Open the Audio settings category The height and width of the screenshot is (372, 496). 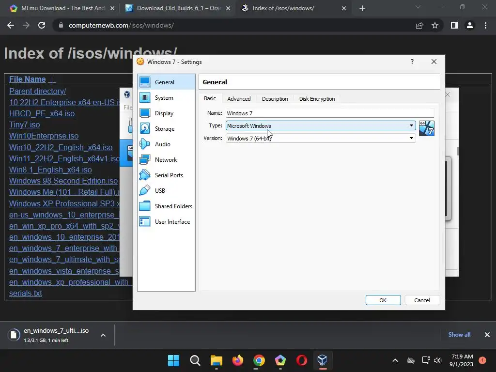coord(166,144)
